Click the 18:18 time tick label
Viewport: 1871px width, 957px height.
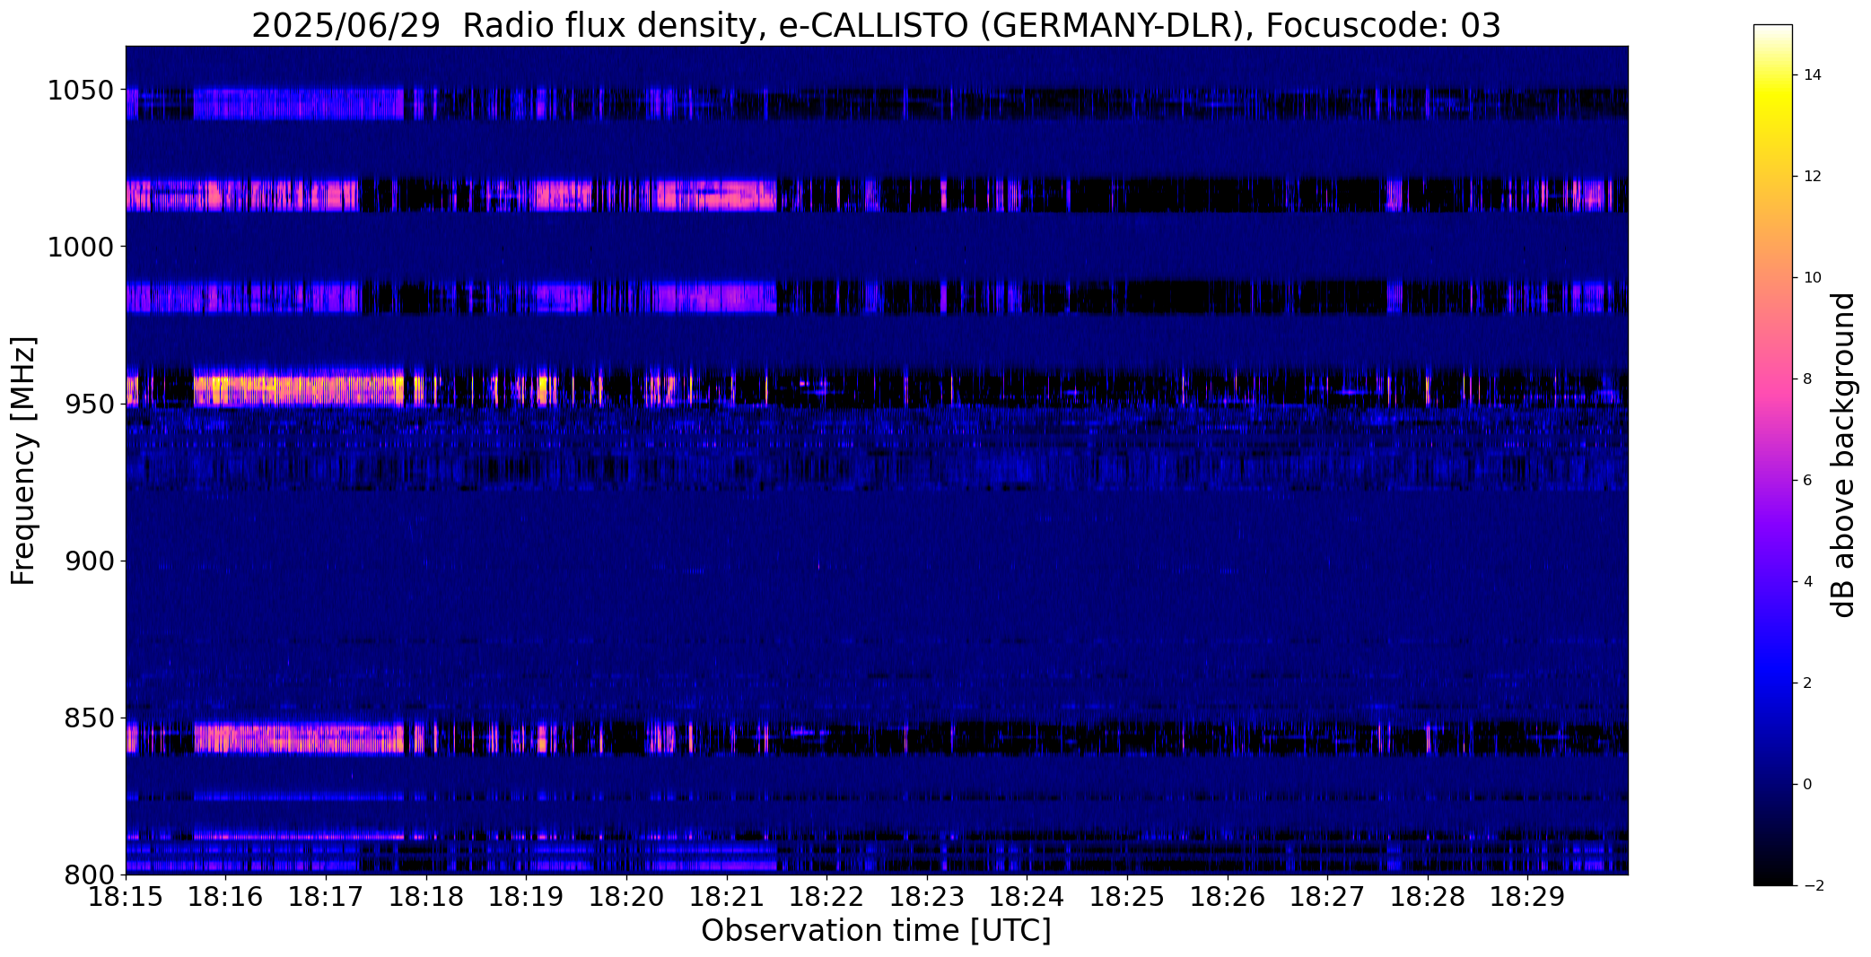(426, 897)
